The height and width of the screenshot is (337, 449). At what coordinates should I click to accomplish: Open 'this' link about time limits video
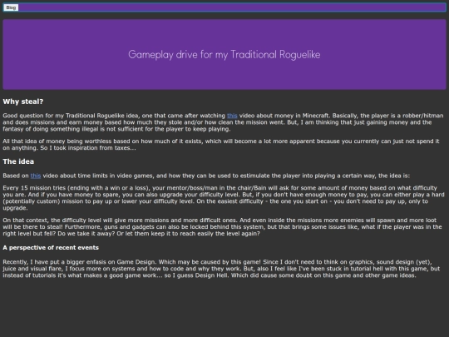36,176
